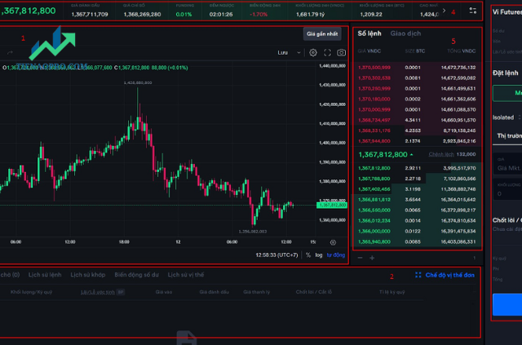The width and height of the screenshot is (522, 345).
Task: Open the Lưu save dropdown
Action: [289, 53]
